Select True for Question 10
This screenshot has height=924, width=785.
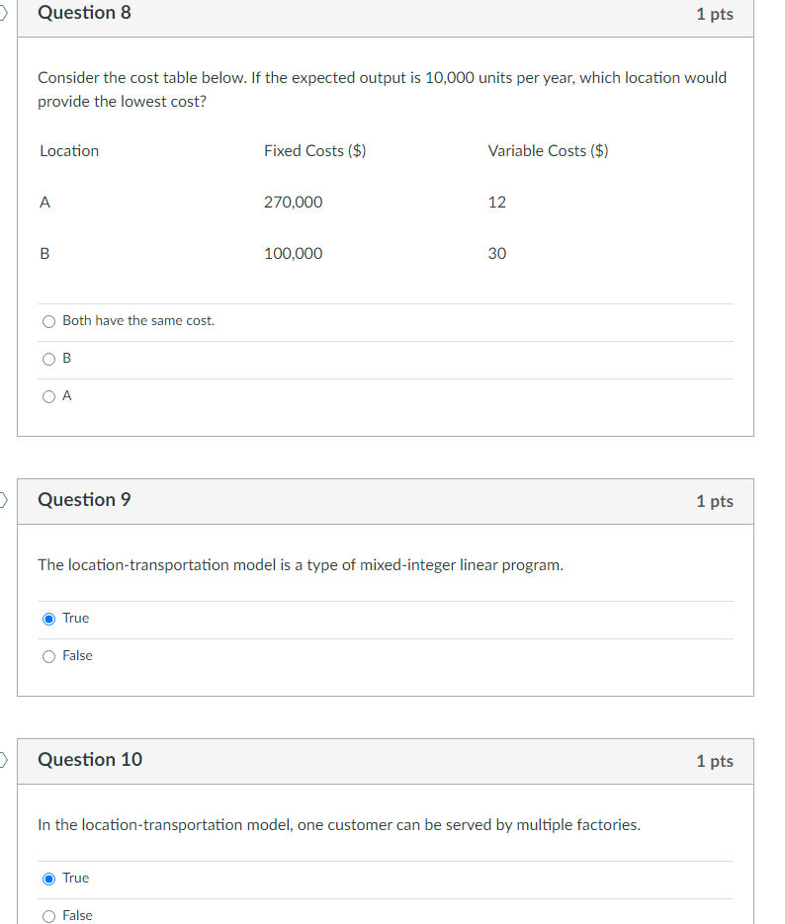(x=48, y=878)
